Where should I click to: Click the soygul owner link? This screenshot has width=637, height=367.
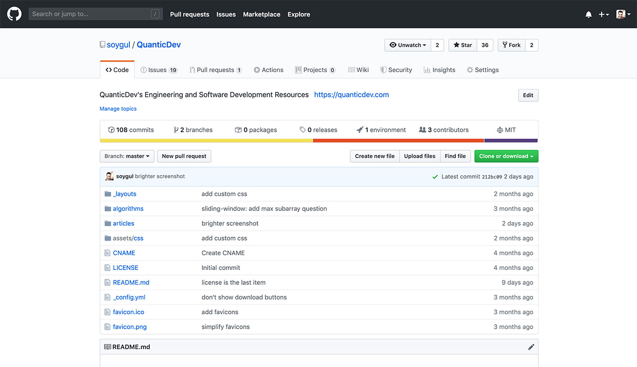tap(118, 45)
